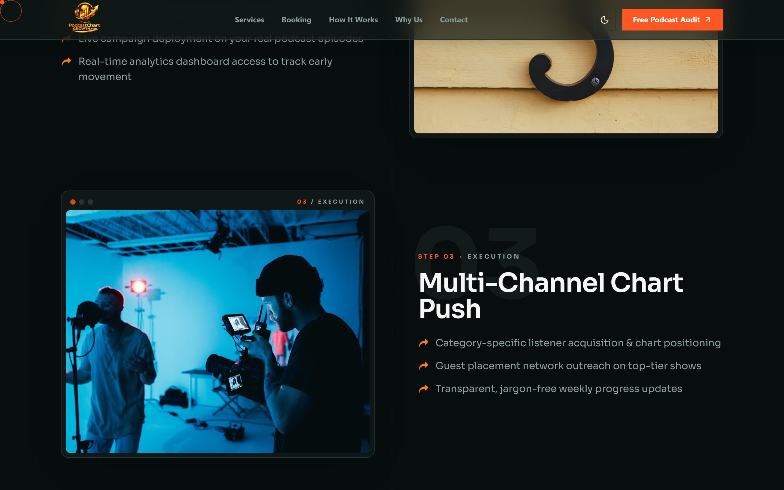Click the arrow beside Transparent, jargon-free weekly updates
This screenshot has height=490, width=784.
[x=423, y=388]
